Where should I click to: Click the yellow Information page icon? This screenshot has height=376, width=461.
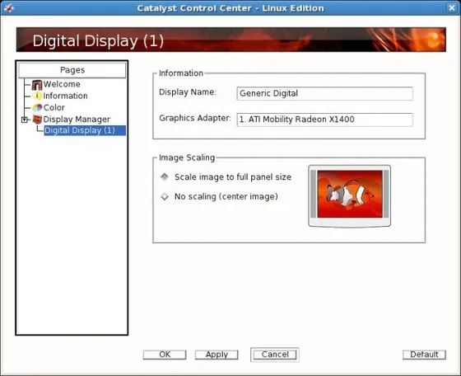coord(37,96)
